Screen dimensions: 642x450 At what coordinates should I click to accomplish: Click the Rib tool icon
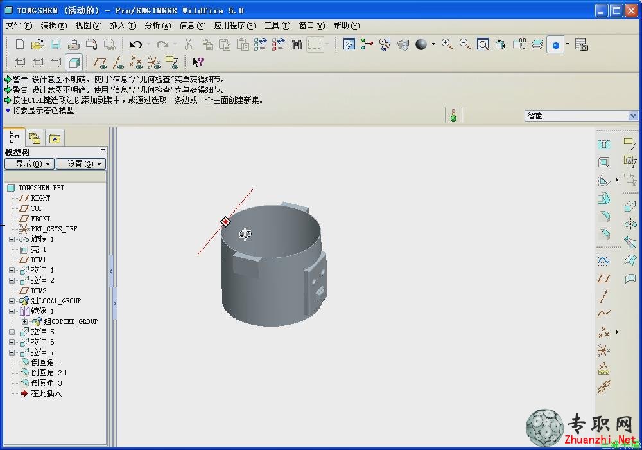tap(604, 181)
